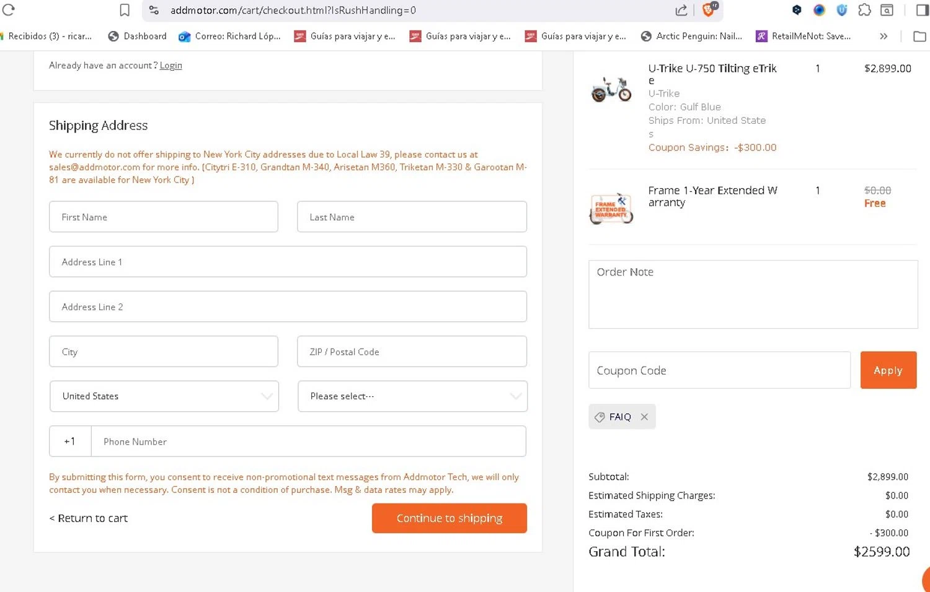Open the dark hexagon extension icon

tap(797, 10)
